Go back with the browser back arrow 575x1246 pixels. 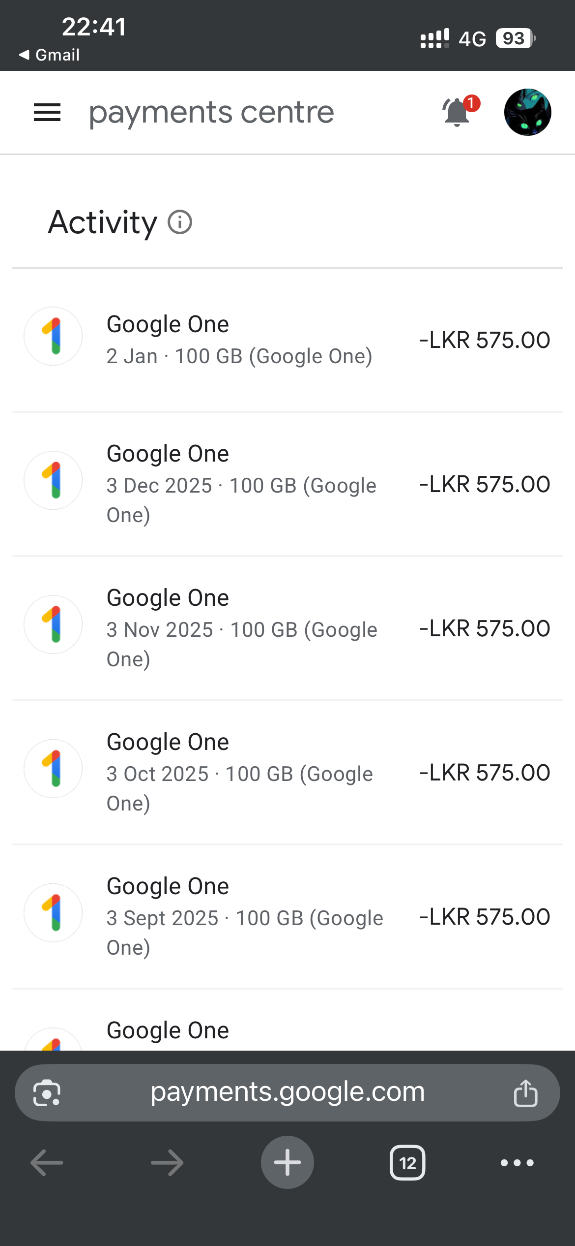coord(47,1163)
